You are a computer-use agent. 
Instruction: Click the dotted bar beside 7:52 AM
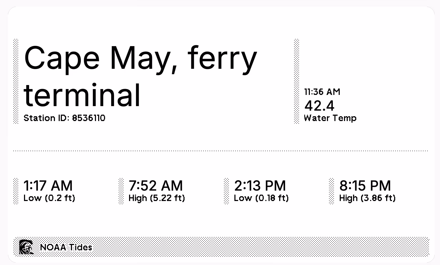(121, 191)
